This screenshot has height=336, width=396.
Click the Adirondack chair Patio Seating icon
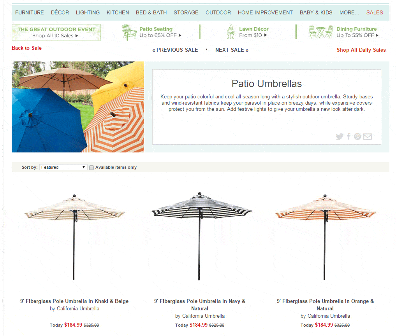pyautogui.click(x=129, y=32)
